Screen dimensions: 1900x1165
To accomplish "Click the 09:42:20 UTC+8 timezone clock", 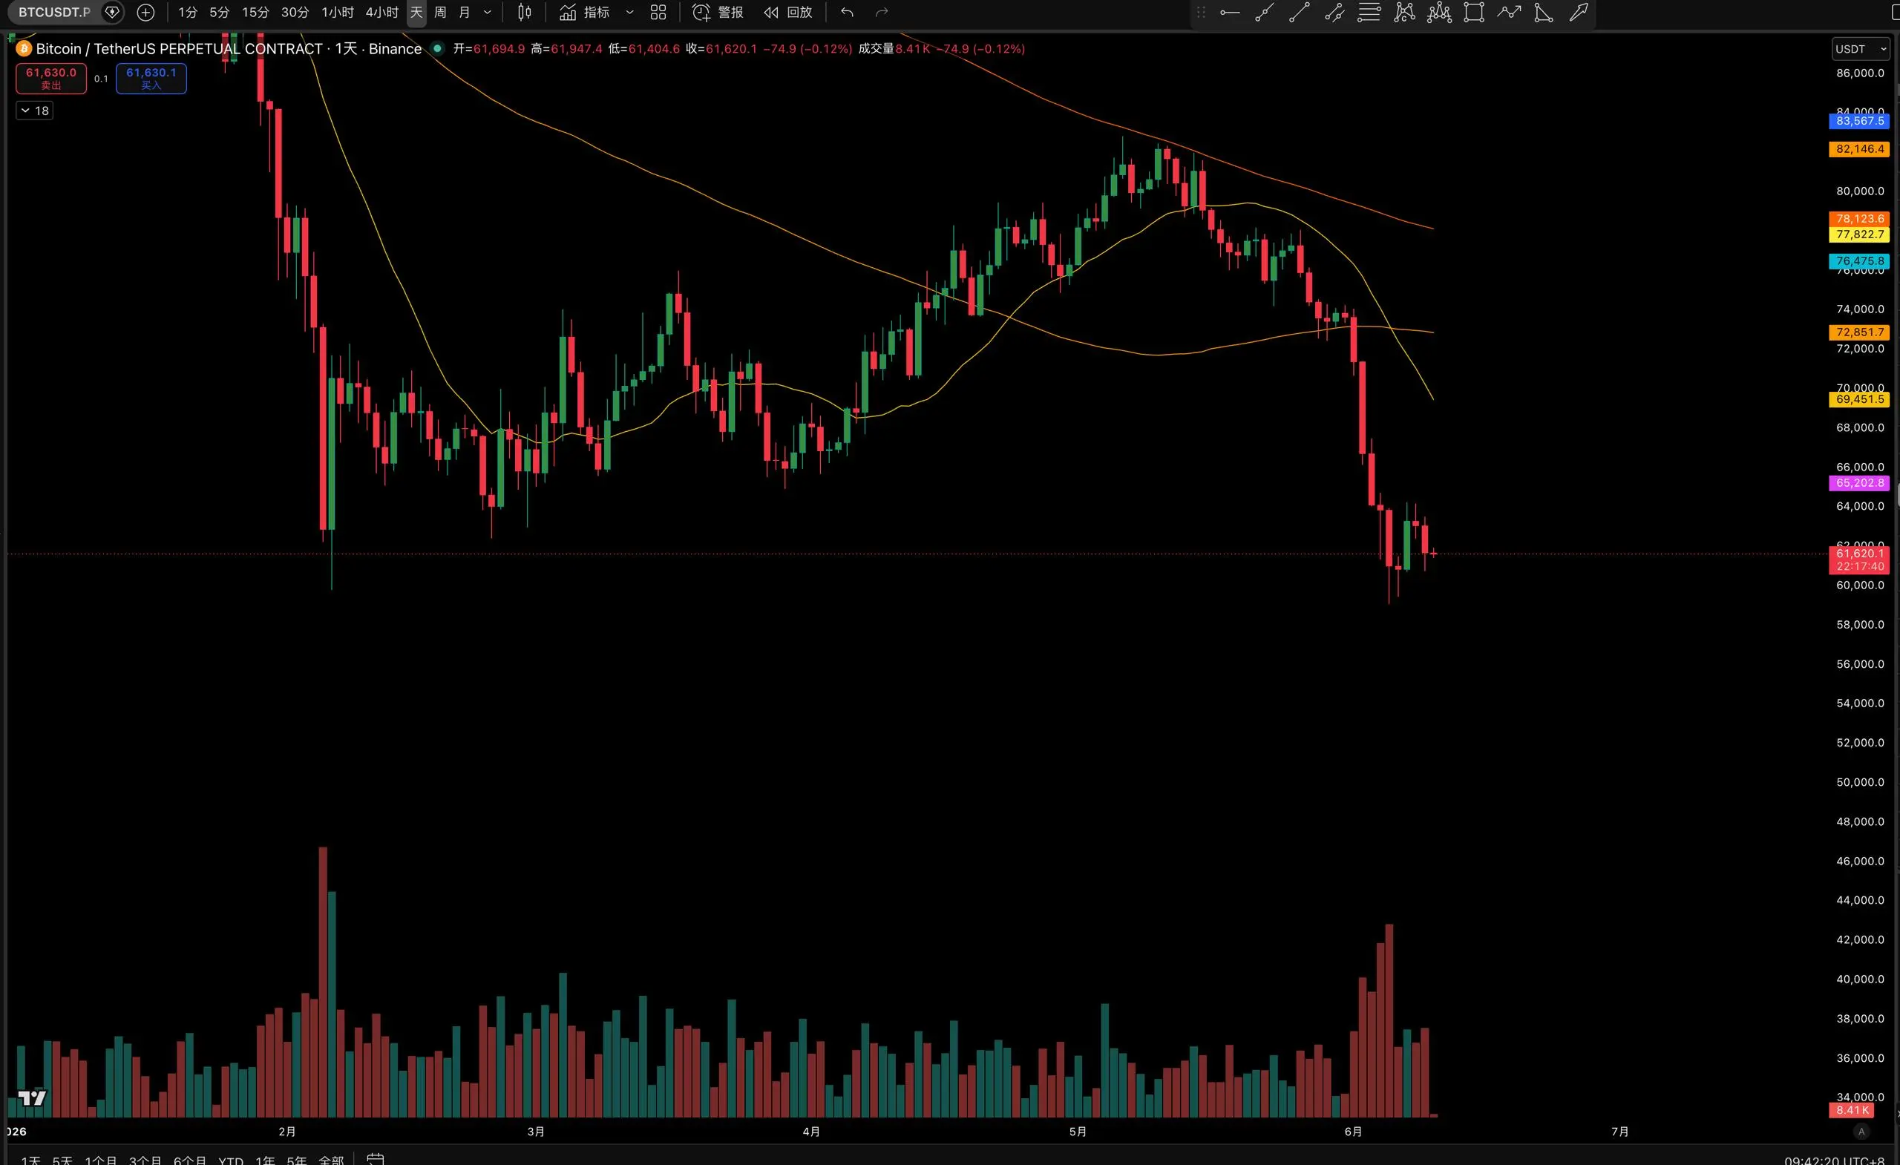I will (x=1836, y=1160).
